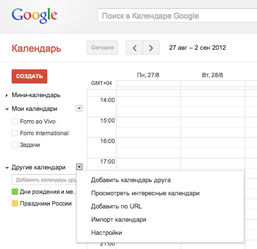
Task: Click the Добавить календарь друга input field
Action: (x=44, y=180)
